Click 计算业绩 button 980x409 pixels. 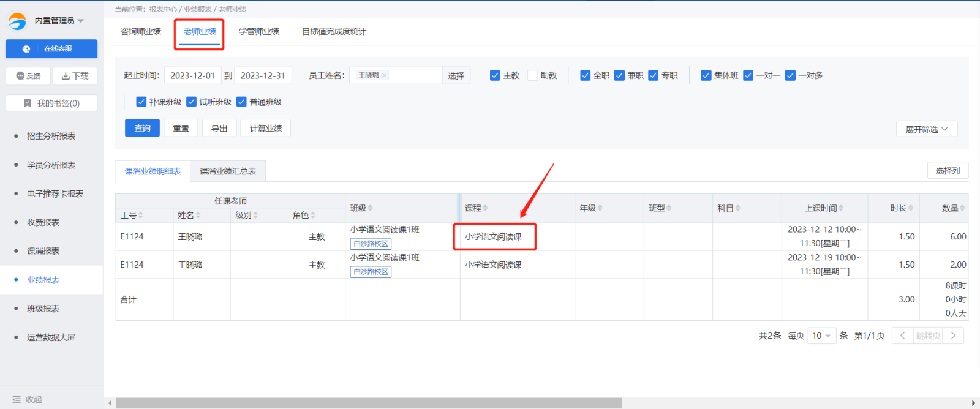pos(266,128)
